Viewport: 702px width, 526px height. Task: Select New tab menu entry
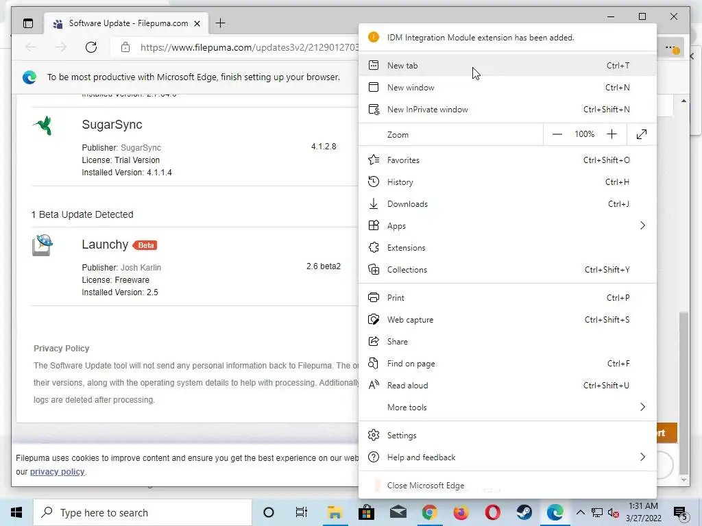(508, 65)
